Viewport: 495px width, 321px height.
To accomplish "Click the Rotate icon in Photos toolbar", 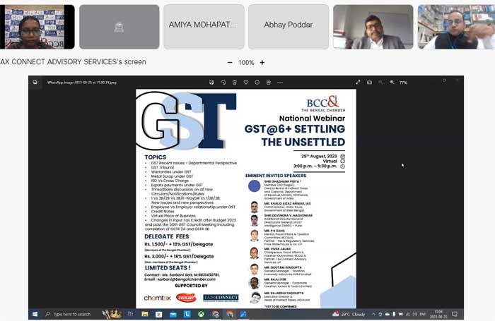I will (x=223, y=83).
